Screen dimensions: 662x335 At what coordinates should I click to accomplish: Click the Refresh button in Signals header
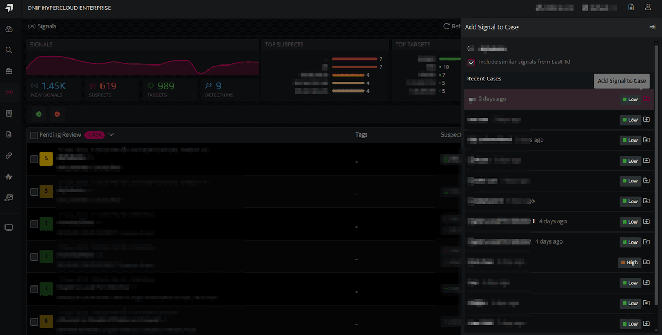[x=452, y=26]
